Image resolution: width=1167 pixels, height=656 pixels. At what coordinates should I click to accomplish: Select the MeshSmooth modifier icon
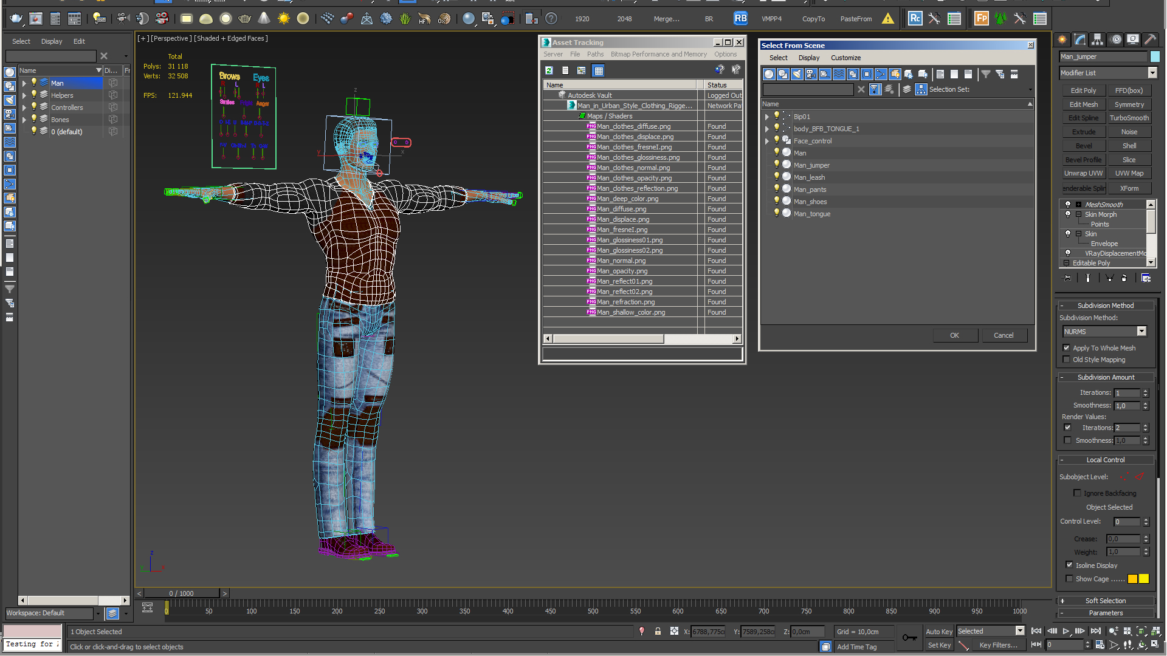pos(1069,203)
